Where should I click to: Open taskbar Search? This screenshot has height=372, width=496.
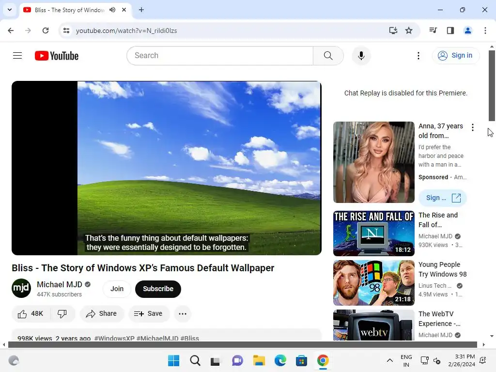coord(195,360)
